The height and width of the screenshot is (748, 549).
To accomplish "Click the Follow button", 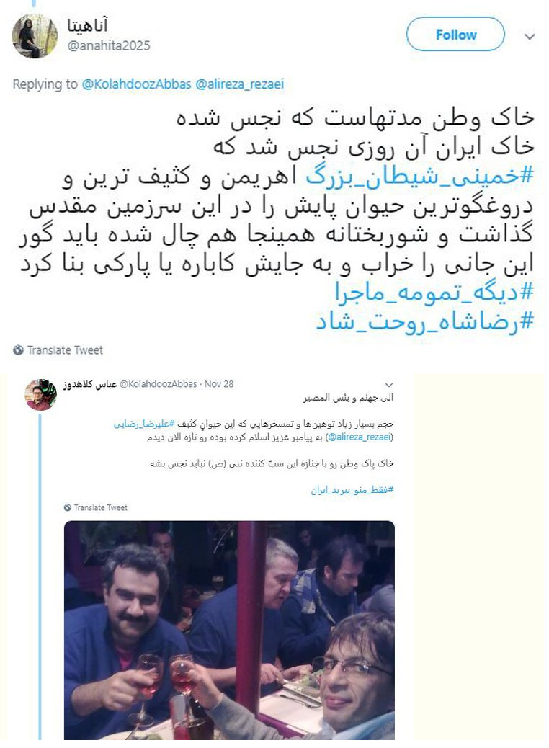I will 455,35.
